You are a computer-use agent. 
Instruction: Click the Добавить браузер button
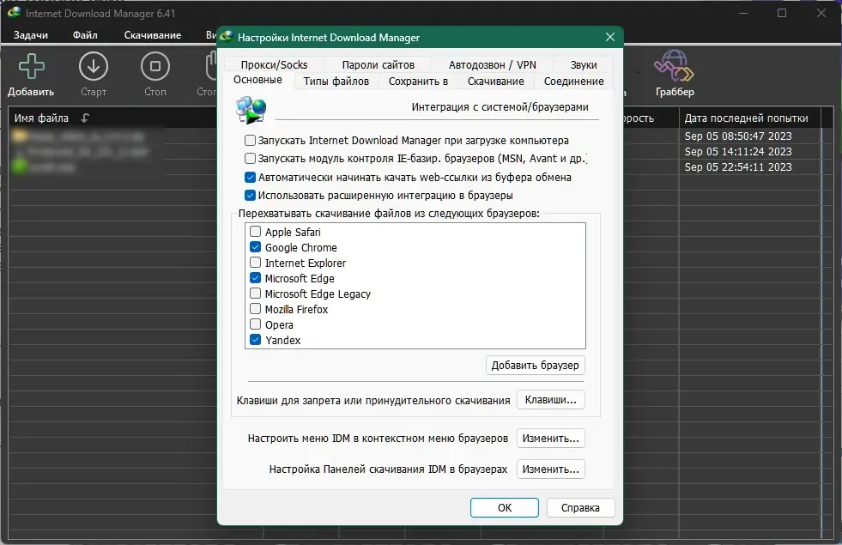click(536, 366)
